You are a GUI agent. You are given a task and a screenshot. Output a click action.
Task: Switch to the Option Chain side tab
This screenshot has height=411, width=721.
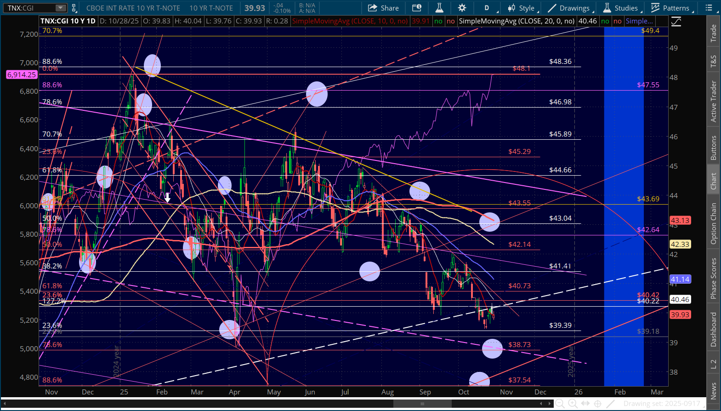pyautogui.click(x=714, y=223)
